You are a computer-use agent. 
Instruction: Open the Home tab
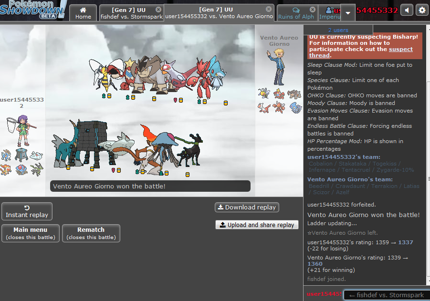83,13
